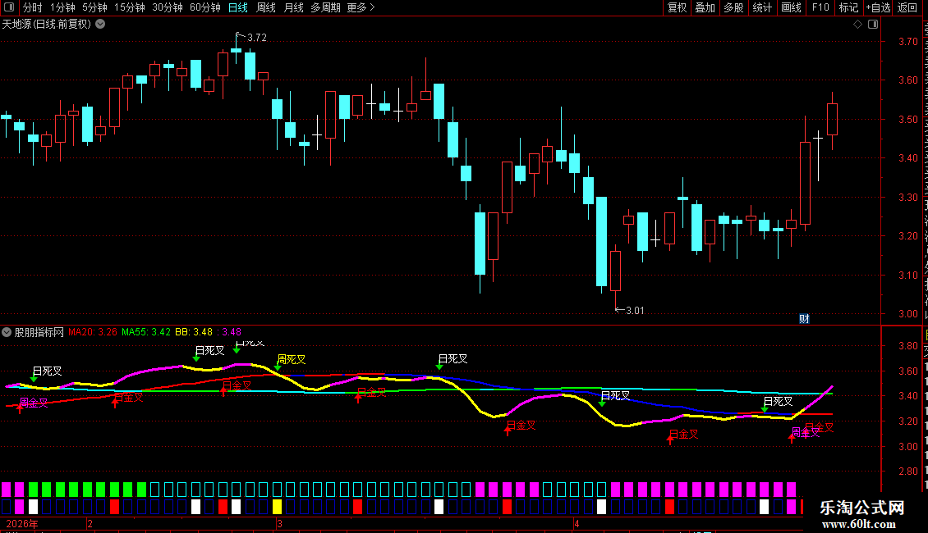928x533 pixels.
Task: Switch to the 5分钟 chart period
Action: (x=94, y=7)
